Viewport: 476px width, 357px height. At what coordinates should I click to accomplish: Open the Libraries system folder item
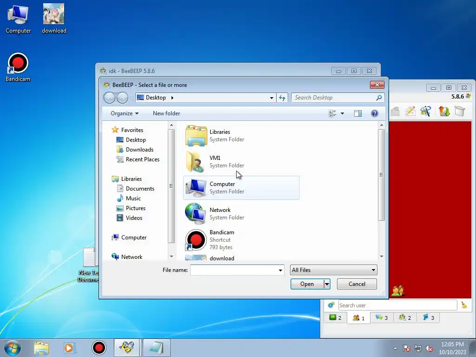point(241,135)
